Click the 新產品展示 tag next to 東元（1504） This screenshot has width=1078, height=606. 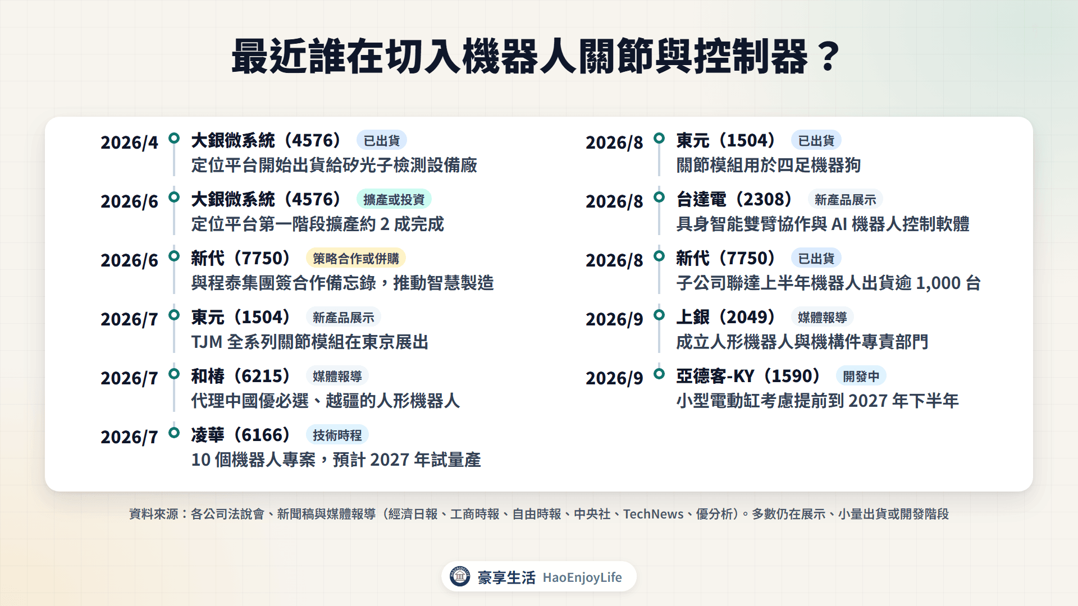(344, 317)
